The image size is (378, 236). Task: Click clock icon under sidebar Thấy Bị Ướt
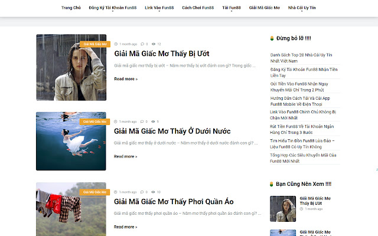[x=301, y=209]
